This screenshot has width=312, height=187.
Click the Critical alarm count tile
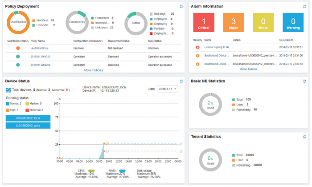pyautogui.click(x=204, y=22)
